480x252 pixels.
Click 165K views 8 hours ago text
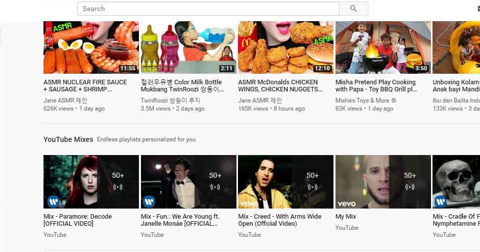(271, 109)
